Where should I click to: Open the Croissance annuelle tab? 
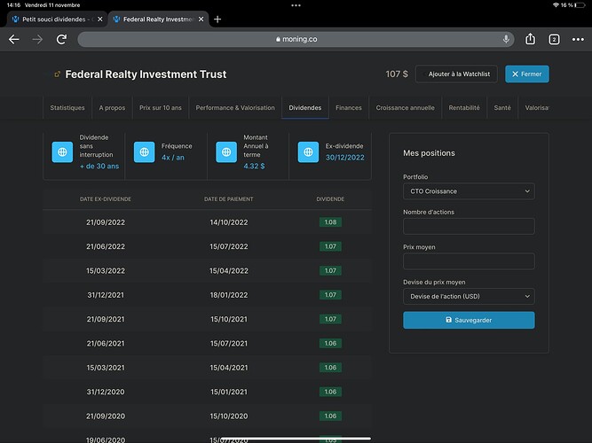pyautogui.click(x=405, y=108)
